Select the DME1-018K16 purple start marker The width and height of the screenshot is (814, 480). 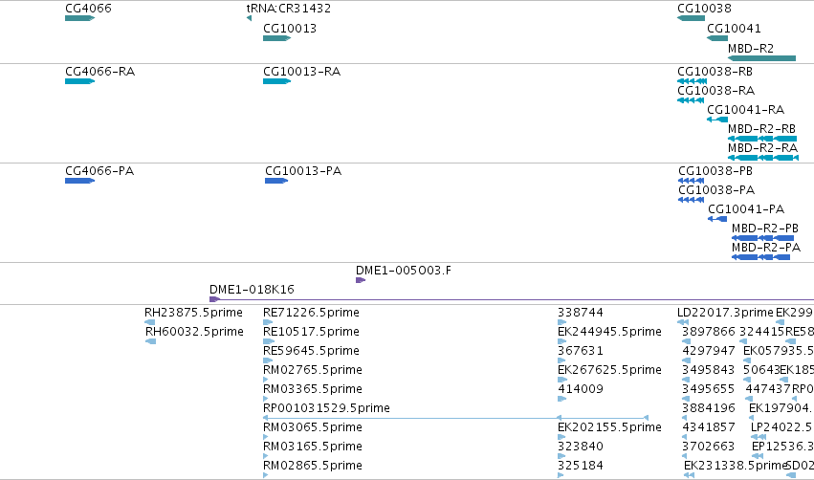coord(214,299)
